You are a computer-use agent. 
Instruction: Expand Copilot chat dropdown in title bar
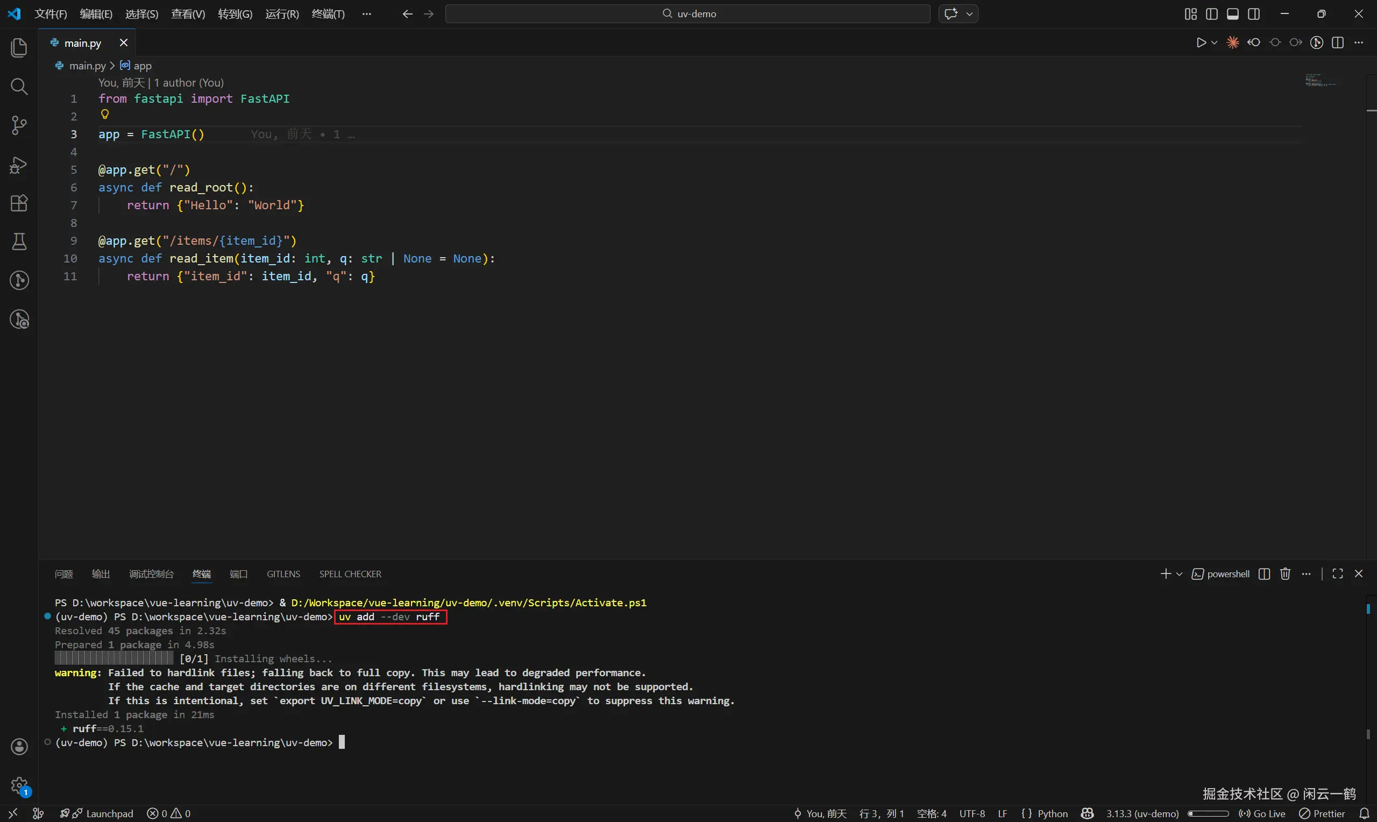[969, 14]
